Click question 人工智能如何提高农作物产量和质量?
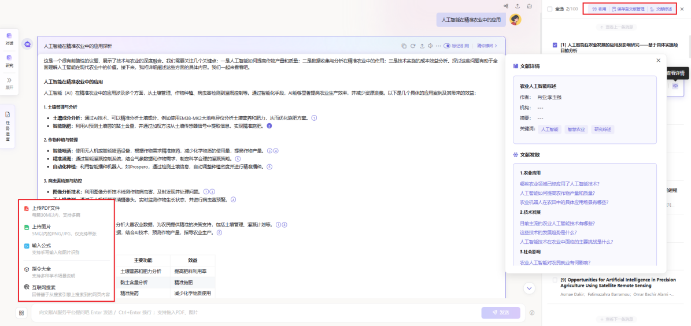Image resolution: width=691 pixels, height=326 pixels. click(x=557, y=193)
